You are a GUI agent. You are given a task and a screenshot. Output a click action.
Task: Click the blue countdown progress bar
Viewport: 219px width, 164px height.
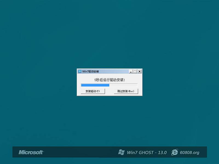[109, 85]
